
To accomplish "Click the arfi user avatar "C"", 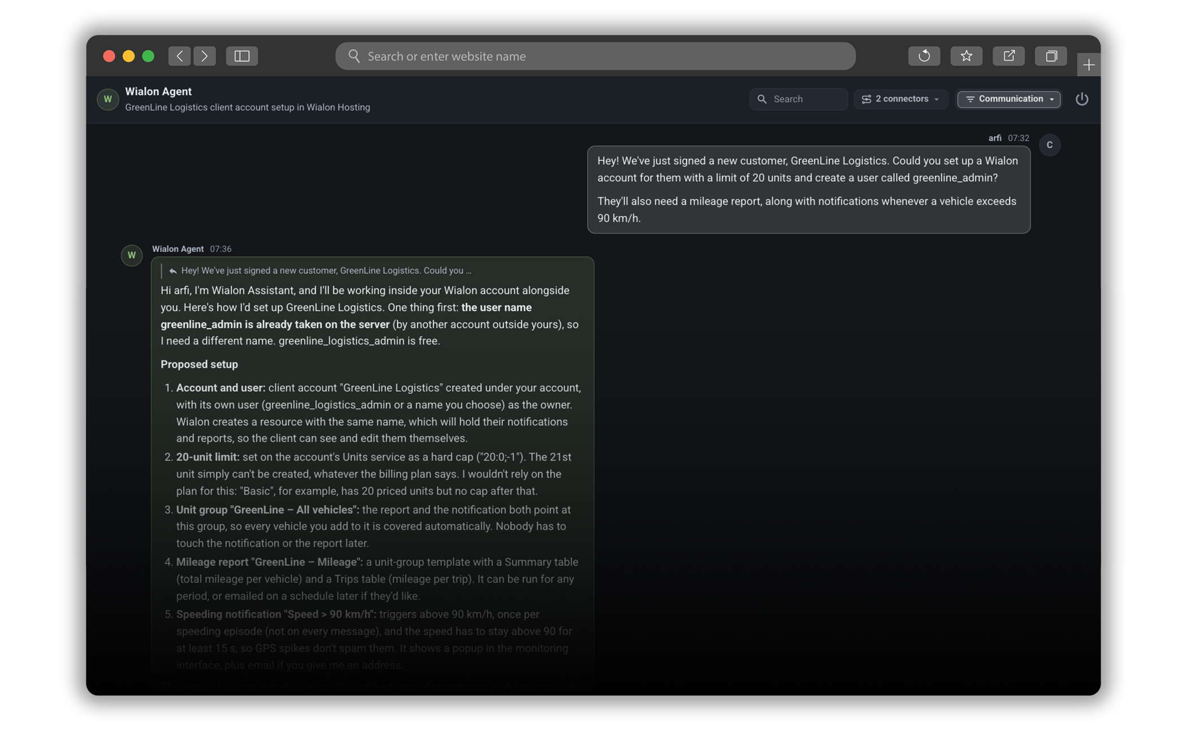I will pyautogui.click(x=1050, y=145).
